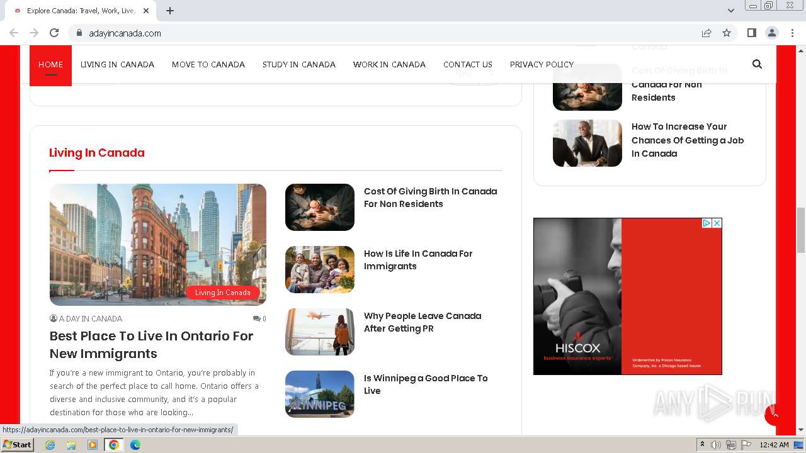The height and width of the screenshot is (453, 806).
Task: Click the comments count icon
Action: pyautogui.click(x=259, y=318)
